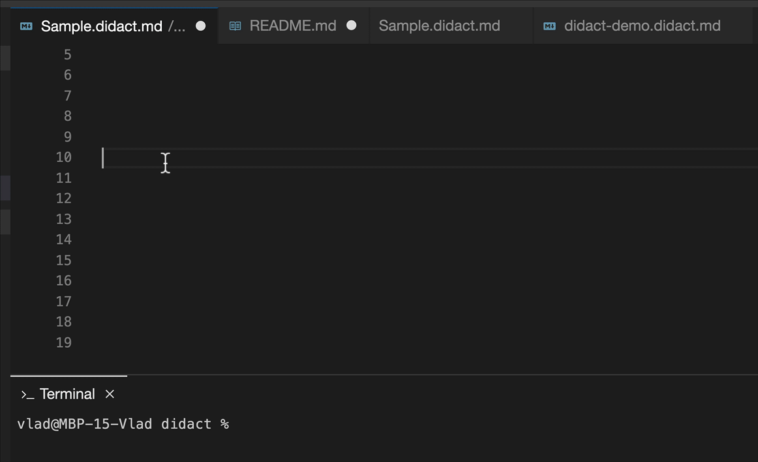
Task: Click line number 17 in the gutter
Action: point(64,301)
